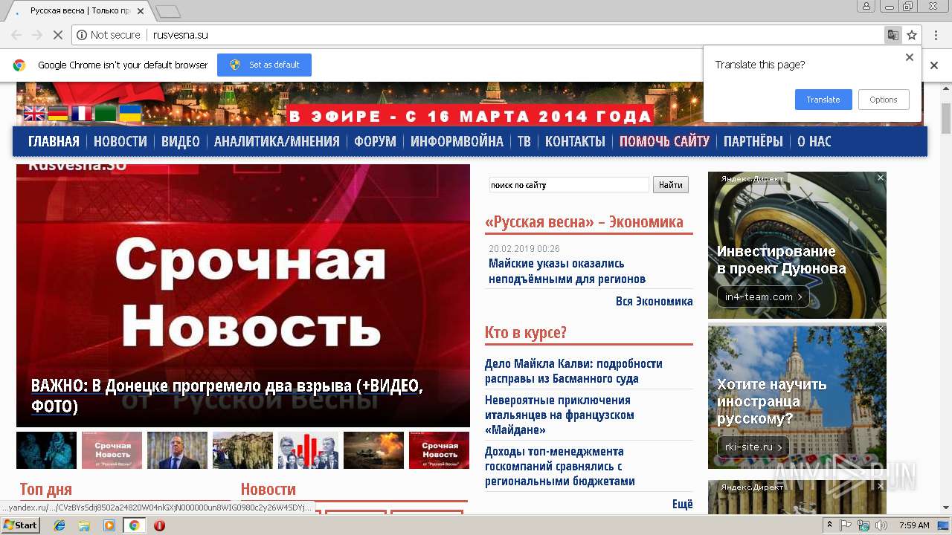Bookmark this page with the star icon

[912, 35]
